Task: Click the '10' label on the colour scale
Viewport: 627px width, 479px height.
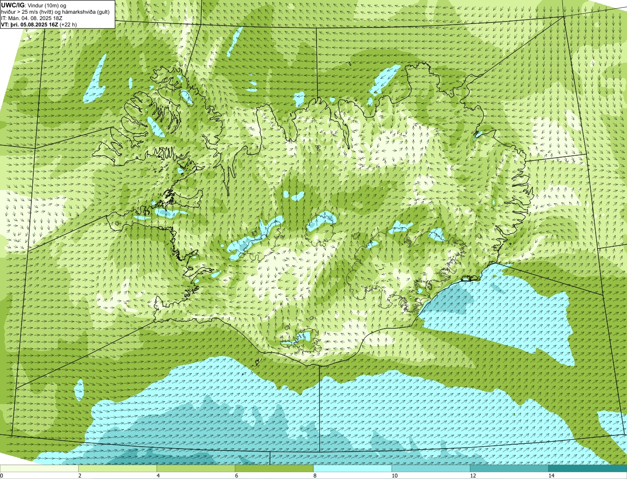Action: [x=394, y=476]
